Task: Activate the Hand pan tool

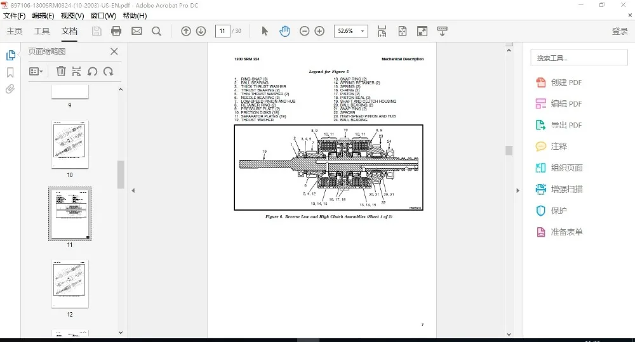Action: (284, 31)
